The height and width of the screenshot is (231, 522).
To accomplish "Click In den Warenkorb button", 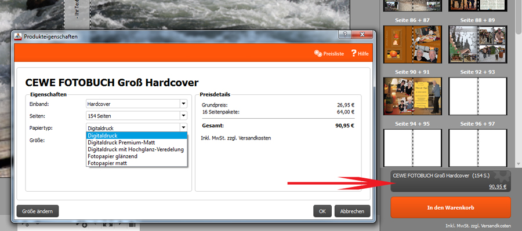I will click(451, 208).
